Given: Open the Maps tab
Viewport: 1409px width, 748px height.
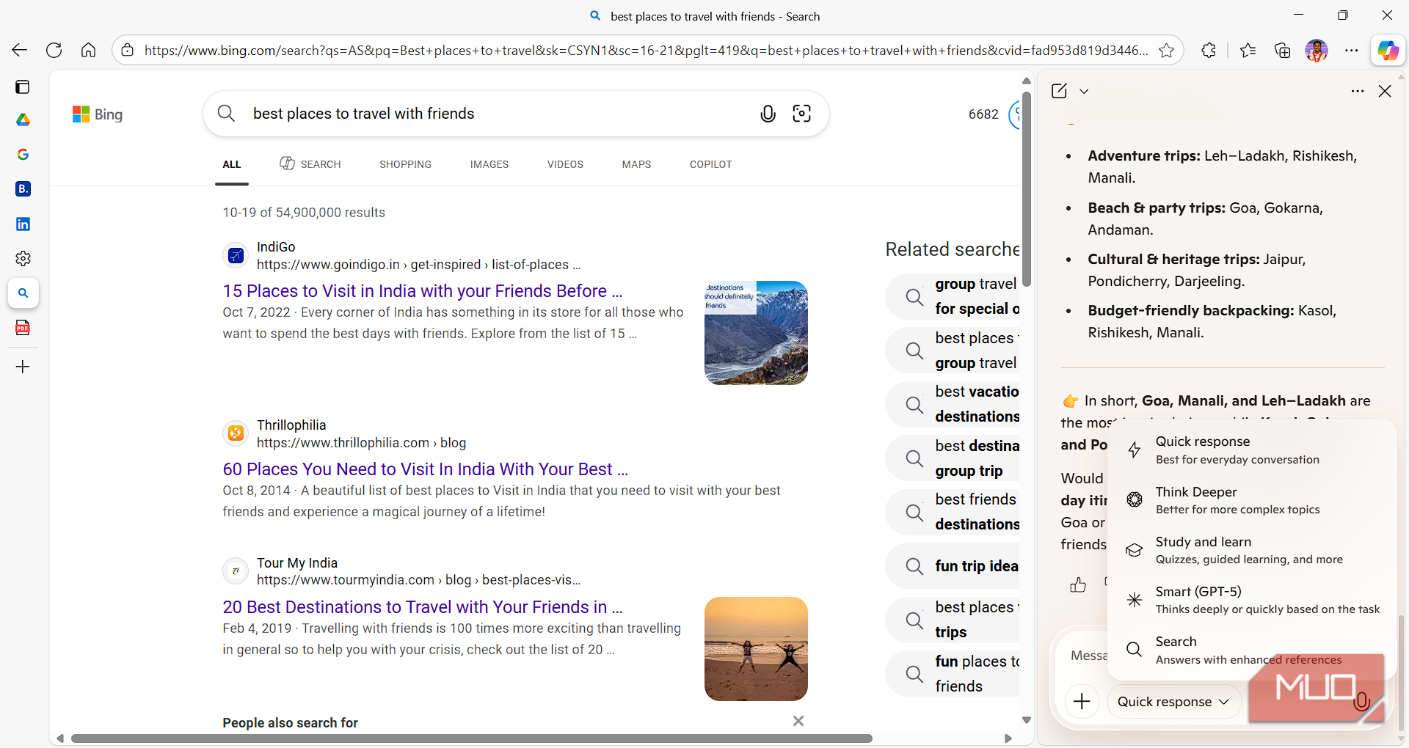Looking at the screenshot, I should click(636, 164).
